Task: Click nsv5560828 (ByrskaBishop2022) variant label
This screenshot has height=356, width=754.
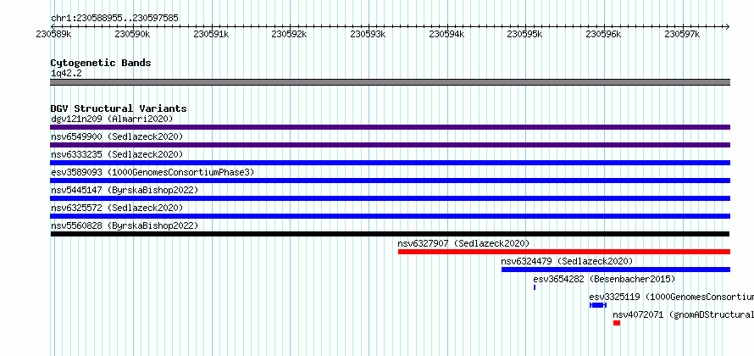Action: 125,225
